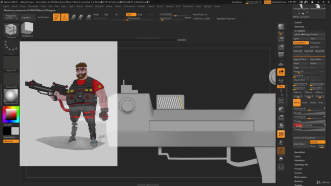
Task: Select the Rotate gizmo tool
Action: (88, 17)
